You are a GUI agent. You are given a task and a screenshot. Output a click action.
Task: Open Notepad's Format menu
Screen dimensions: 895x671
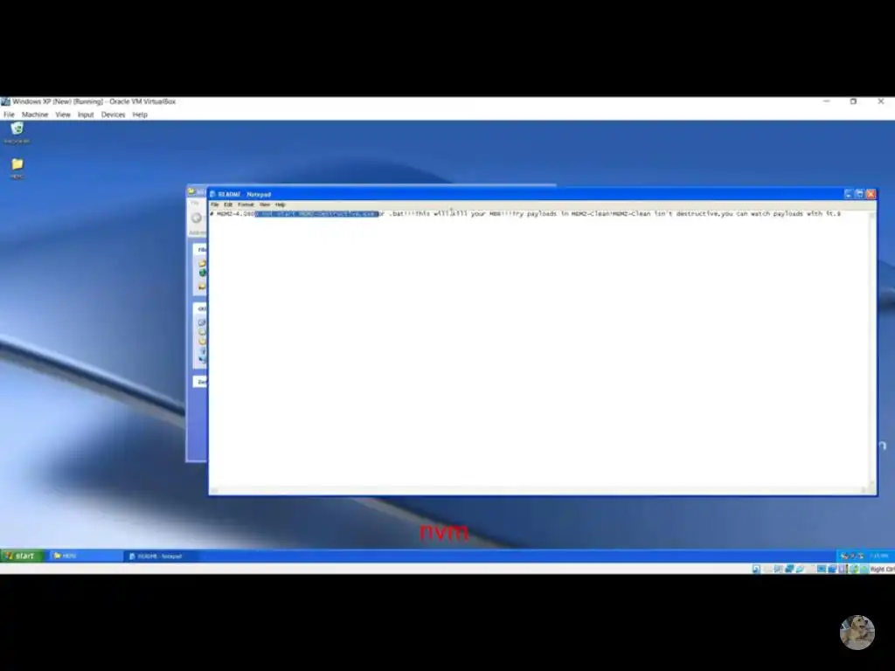(x=246, y=204)
